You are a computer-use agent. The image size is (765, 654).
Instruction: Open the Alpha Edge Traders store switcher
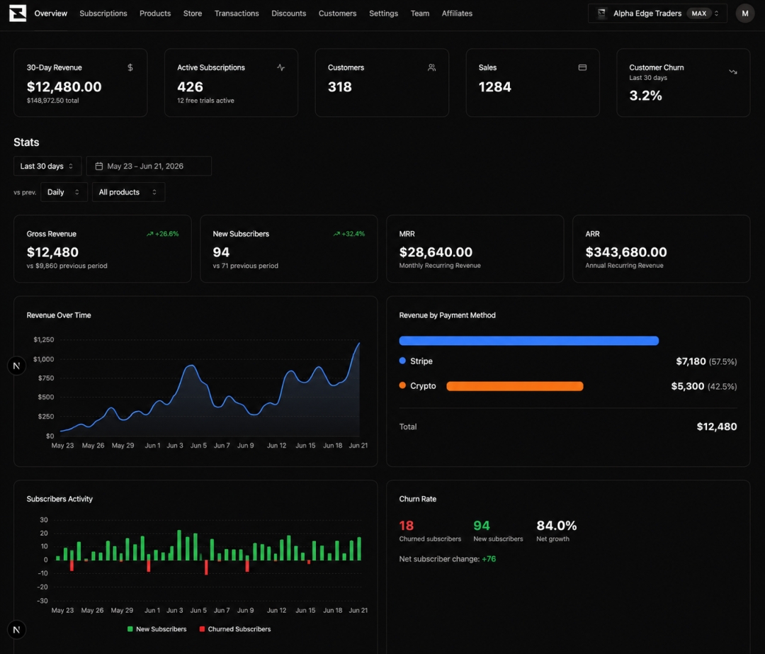click(657, 13)
